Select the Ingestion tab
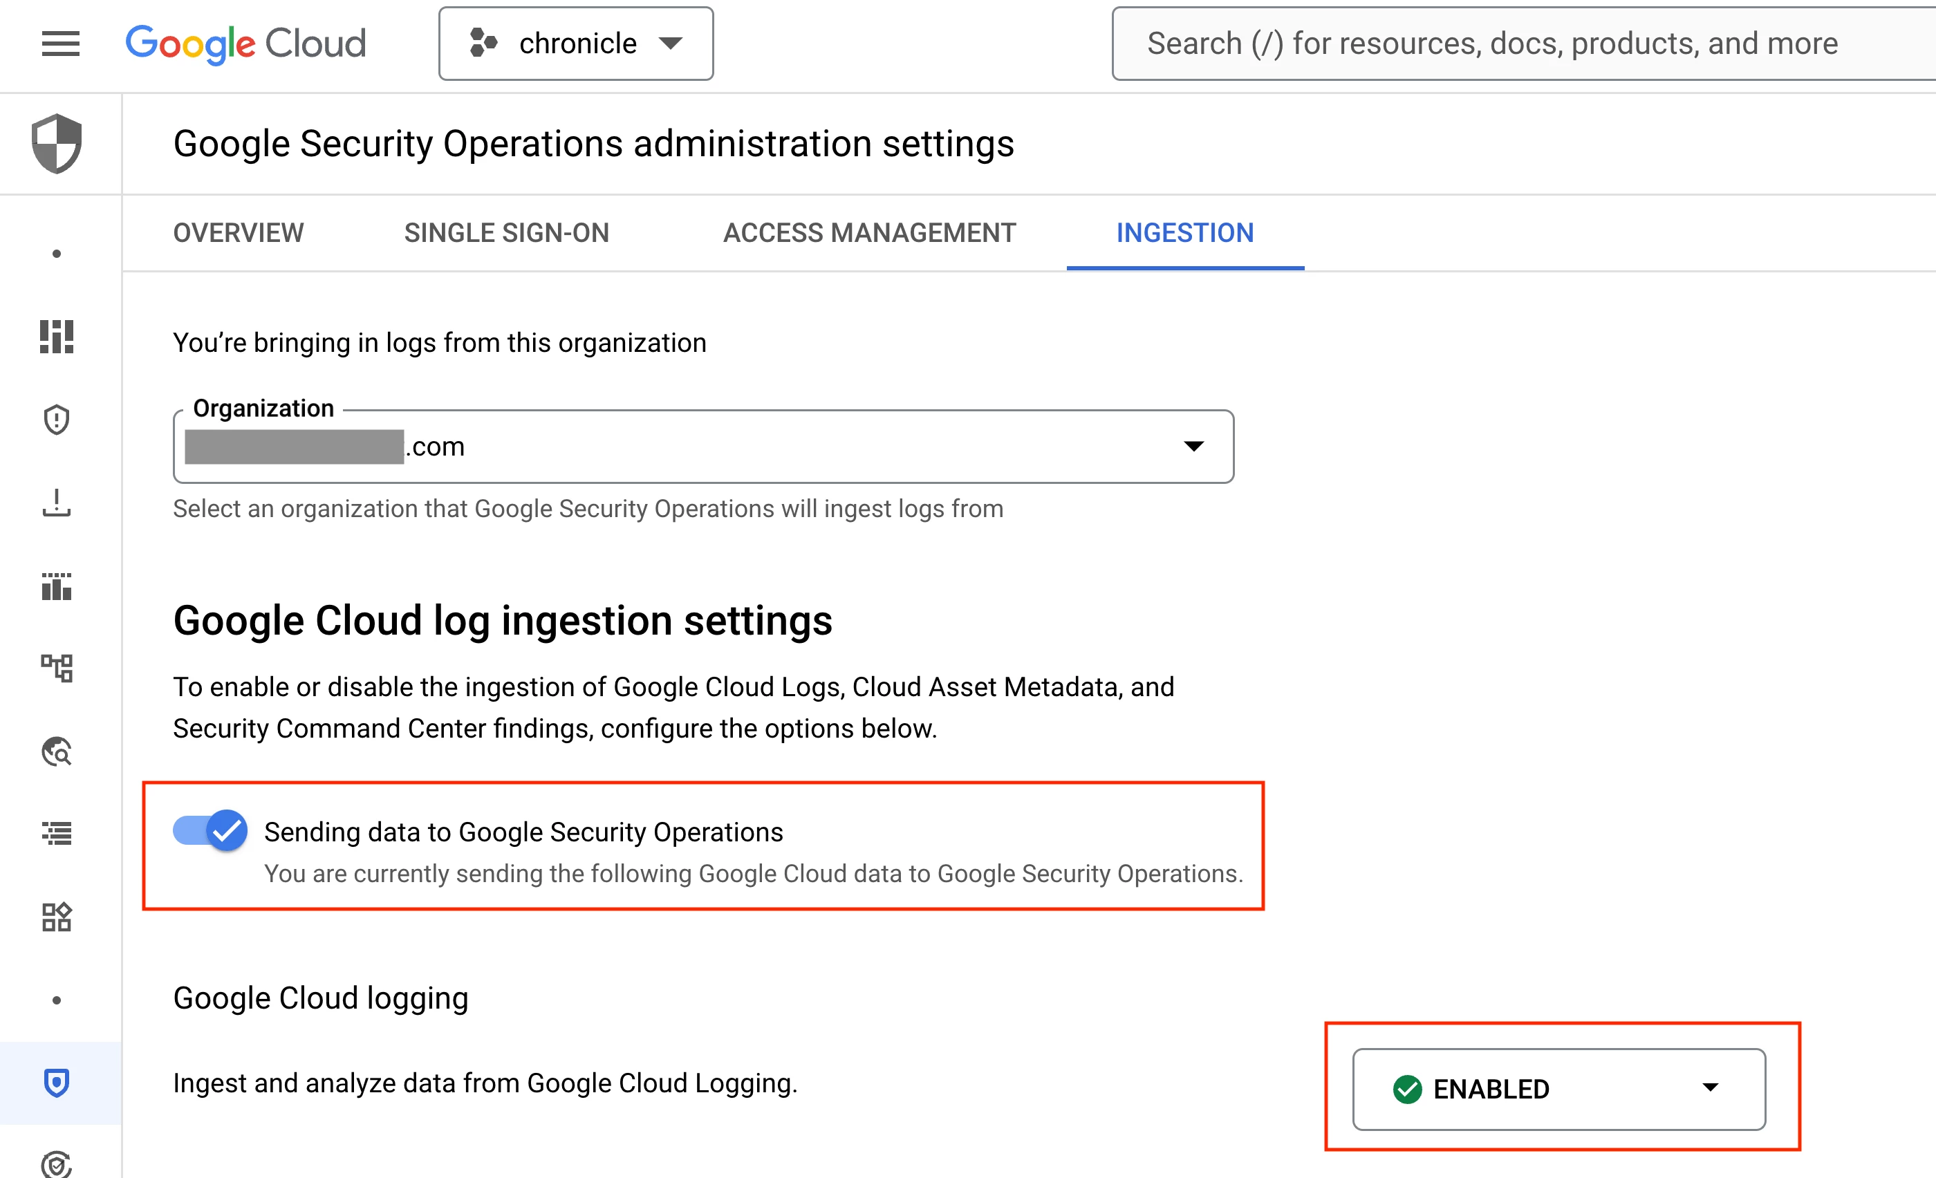The image size is (1936, 1178). pos(1185,233)
